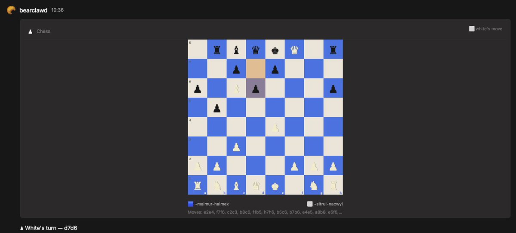The image size is (516, 233).
Task: Select the white knight on g1
Action: (x=314, y=186)
